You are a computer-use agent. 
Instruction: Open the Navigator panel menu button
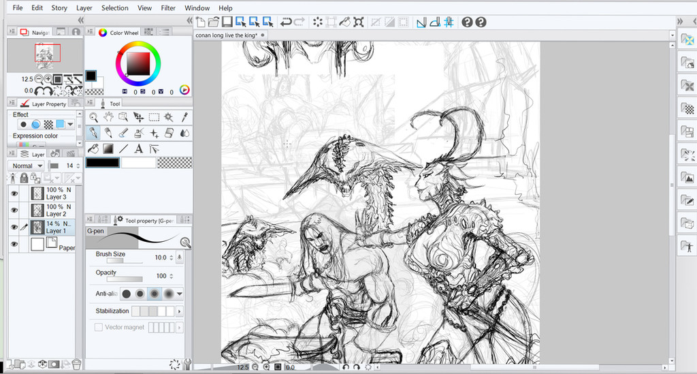click(12, 31)
